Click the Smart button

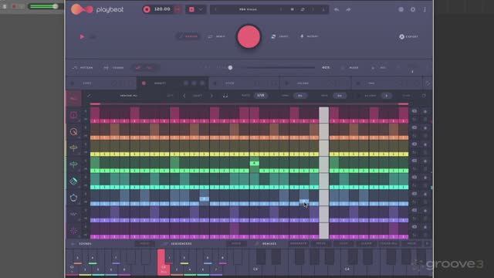click(x=279, y=36)
